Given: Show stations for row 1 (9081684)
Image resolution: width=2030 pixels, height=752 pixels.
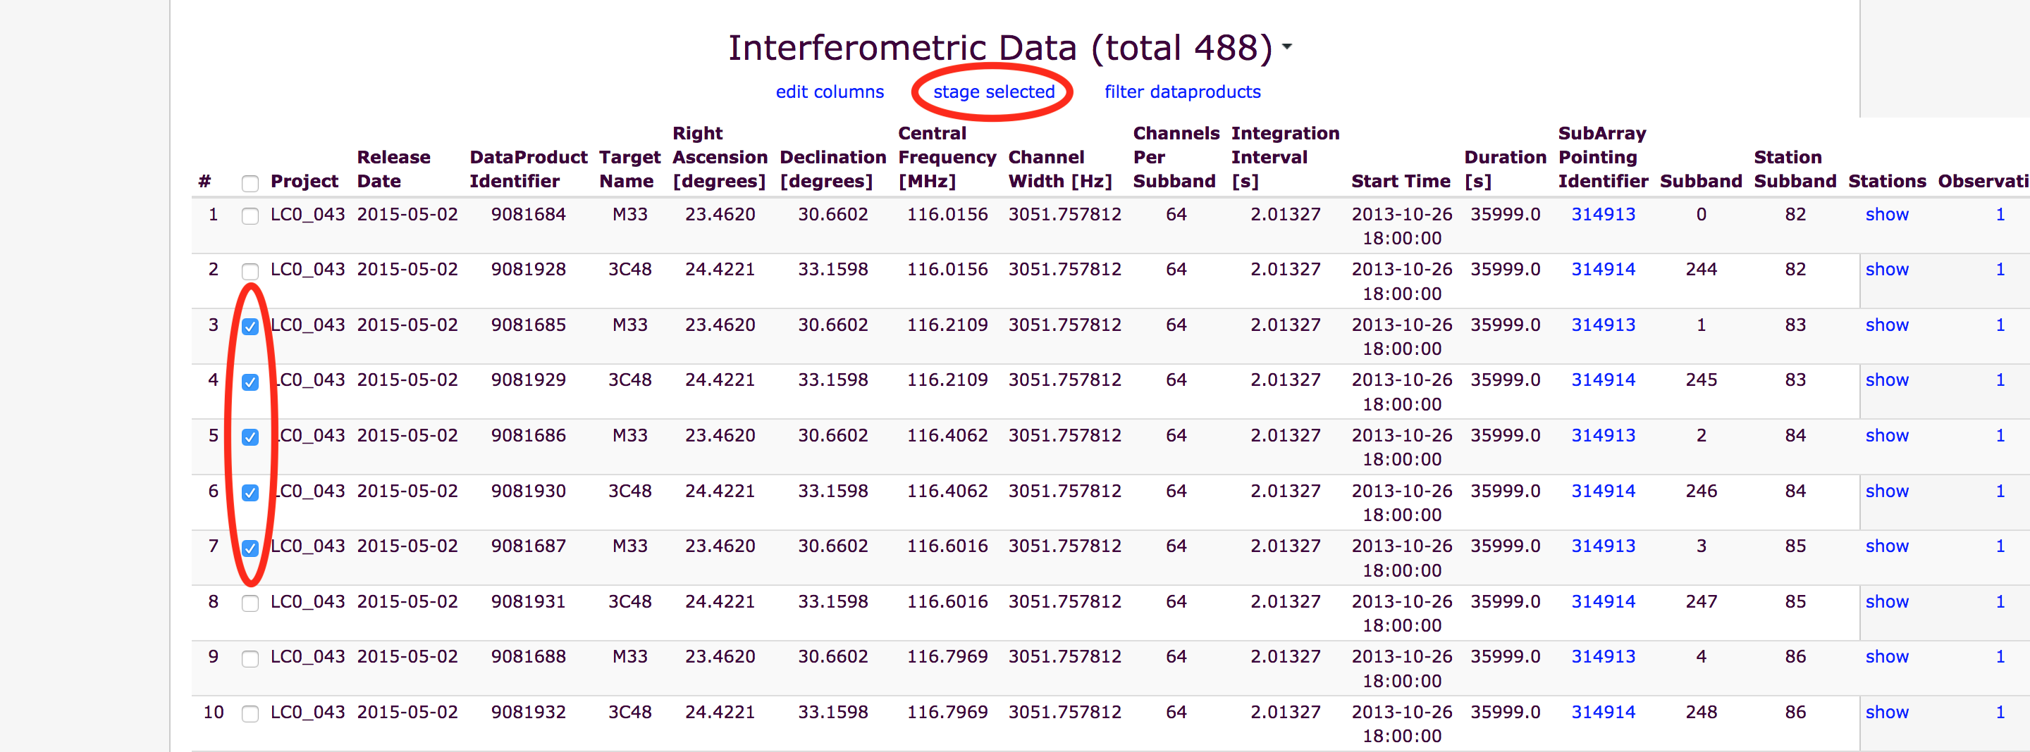Looking at the screenshot, I should 1887,214.
